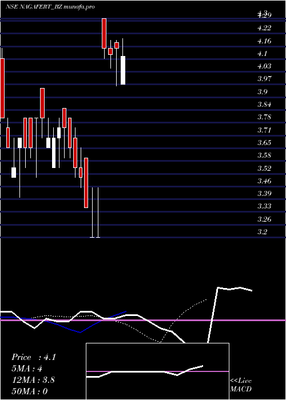Click the 3.78 price axis label
Viewport: 286px width, 400px height.
[x=264, y=117]
